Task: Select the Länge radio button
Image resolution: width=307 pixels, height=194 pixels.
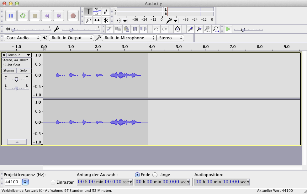Action: coord(155,175)
